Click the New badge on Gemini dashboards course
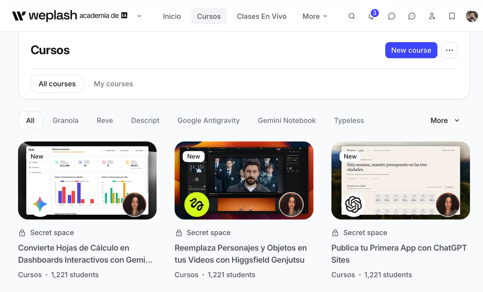 (37, 156)
